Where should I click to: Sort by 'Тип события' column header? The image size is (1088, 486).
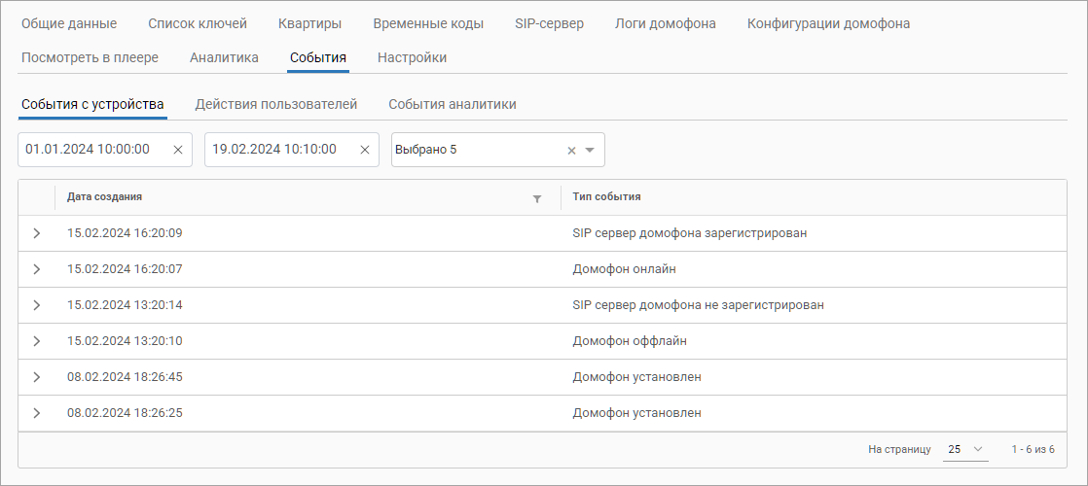click(x=606, y=197)
